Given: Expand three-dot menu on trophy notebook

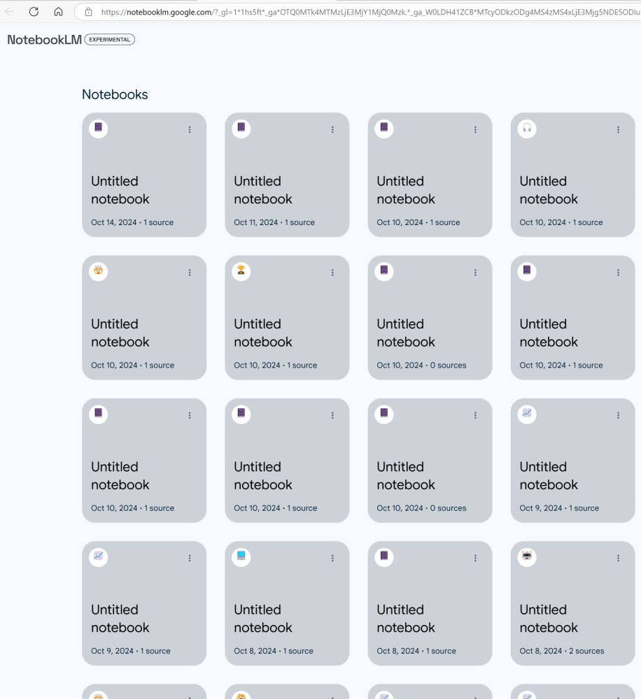Looking at the screenshot, I should (332, 273).
